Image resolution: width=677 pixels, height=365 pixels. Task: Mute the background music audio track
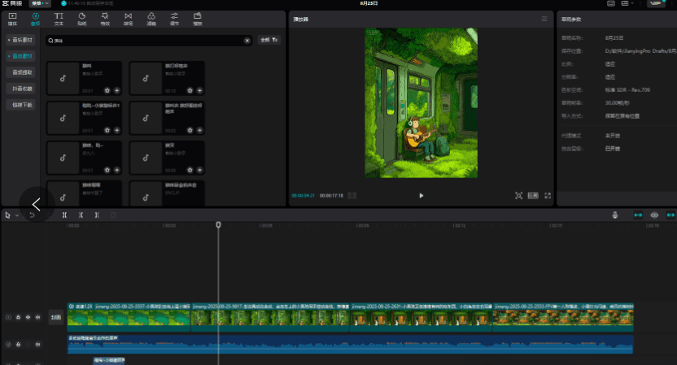point(38,345)
